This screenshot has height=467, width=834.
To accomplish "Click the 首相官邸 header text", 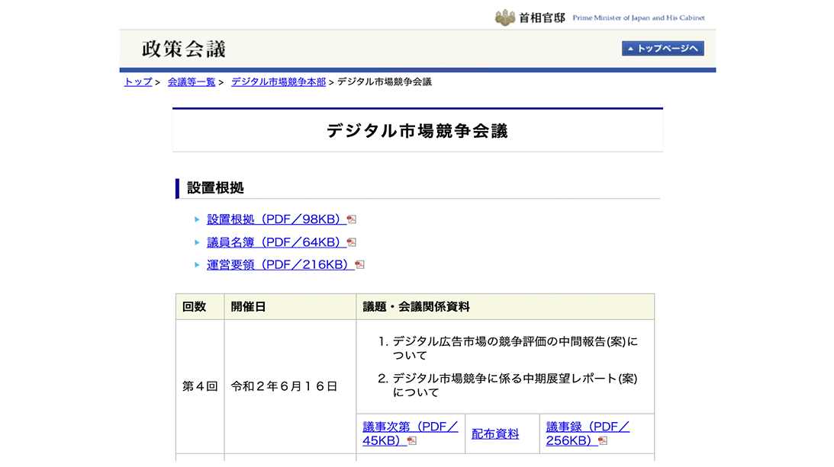I will (542, 18).
